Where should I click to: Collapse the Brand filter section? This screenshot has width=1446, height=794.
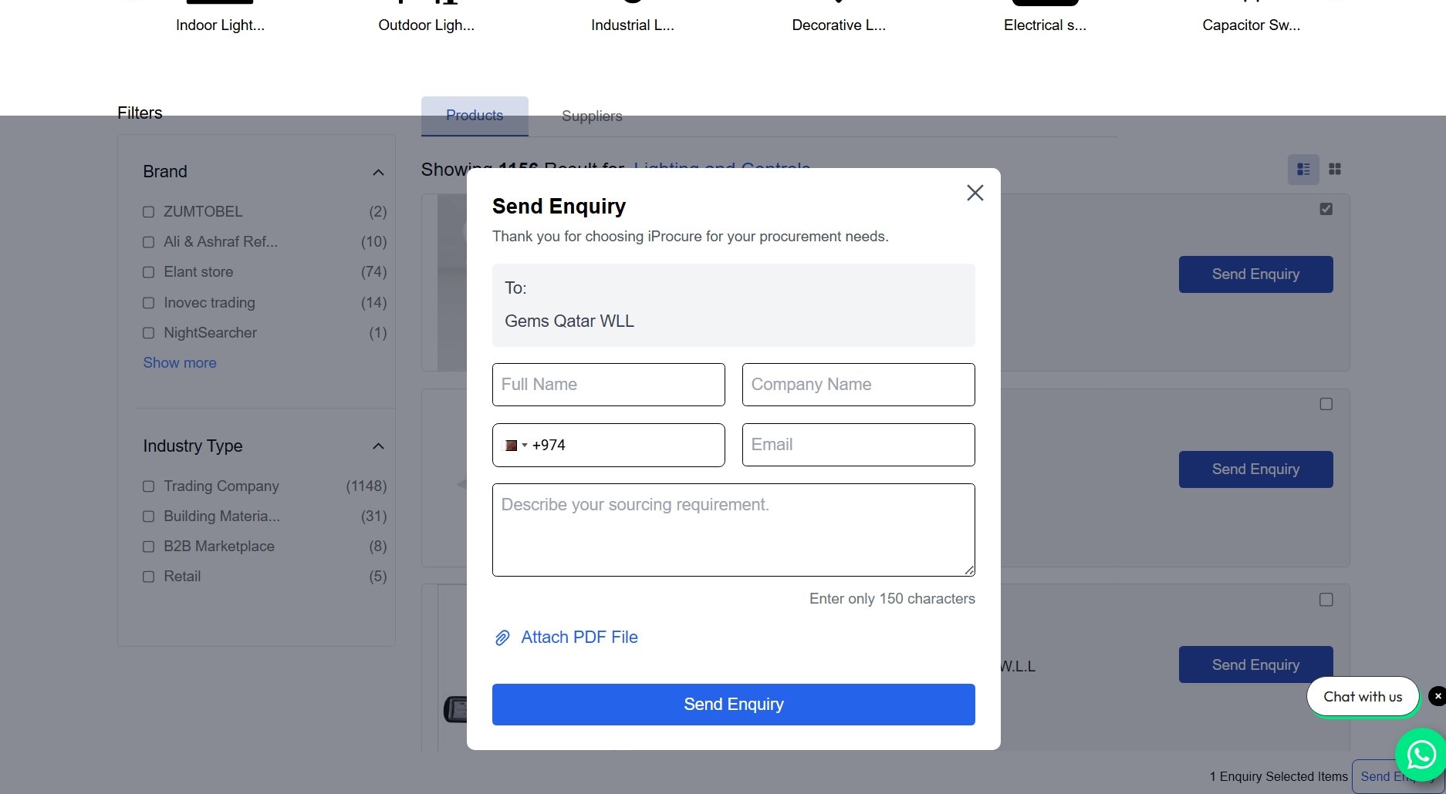click(x=378, y=172)
